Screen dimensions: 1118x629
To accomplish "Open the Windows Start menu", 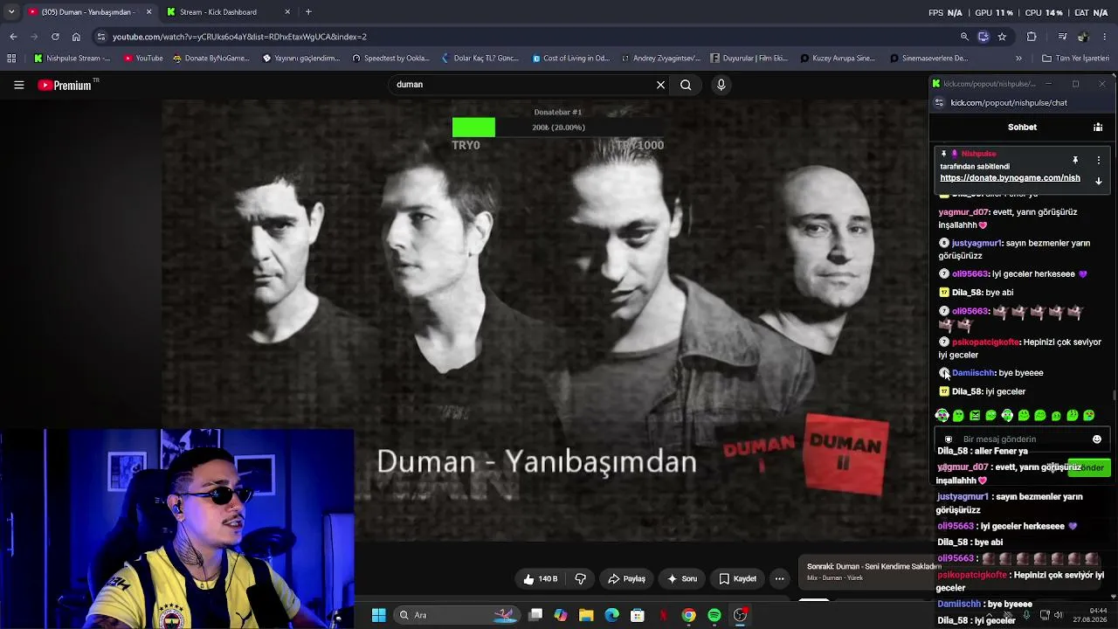I will [x=378, y=615].
